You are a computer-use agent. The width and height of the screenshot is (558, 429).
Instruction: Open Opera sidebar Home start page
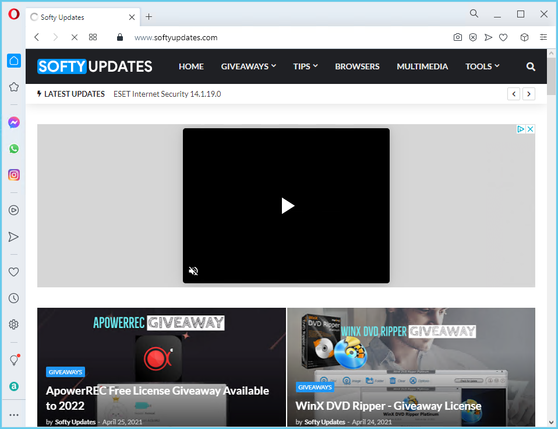point(14,61)
